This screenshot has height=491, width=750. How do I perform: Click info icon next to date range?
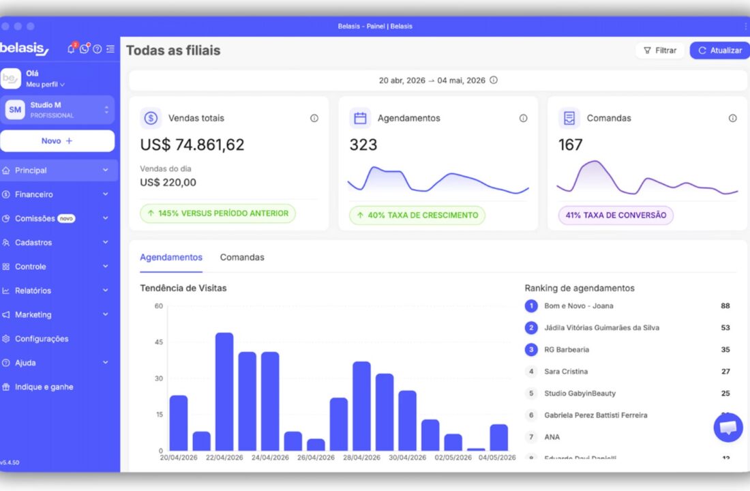coord(494,80)
